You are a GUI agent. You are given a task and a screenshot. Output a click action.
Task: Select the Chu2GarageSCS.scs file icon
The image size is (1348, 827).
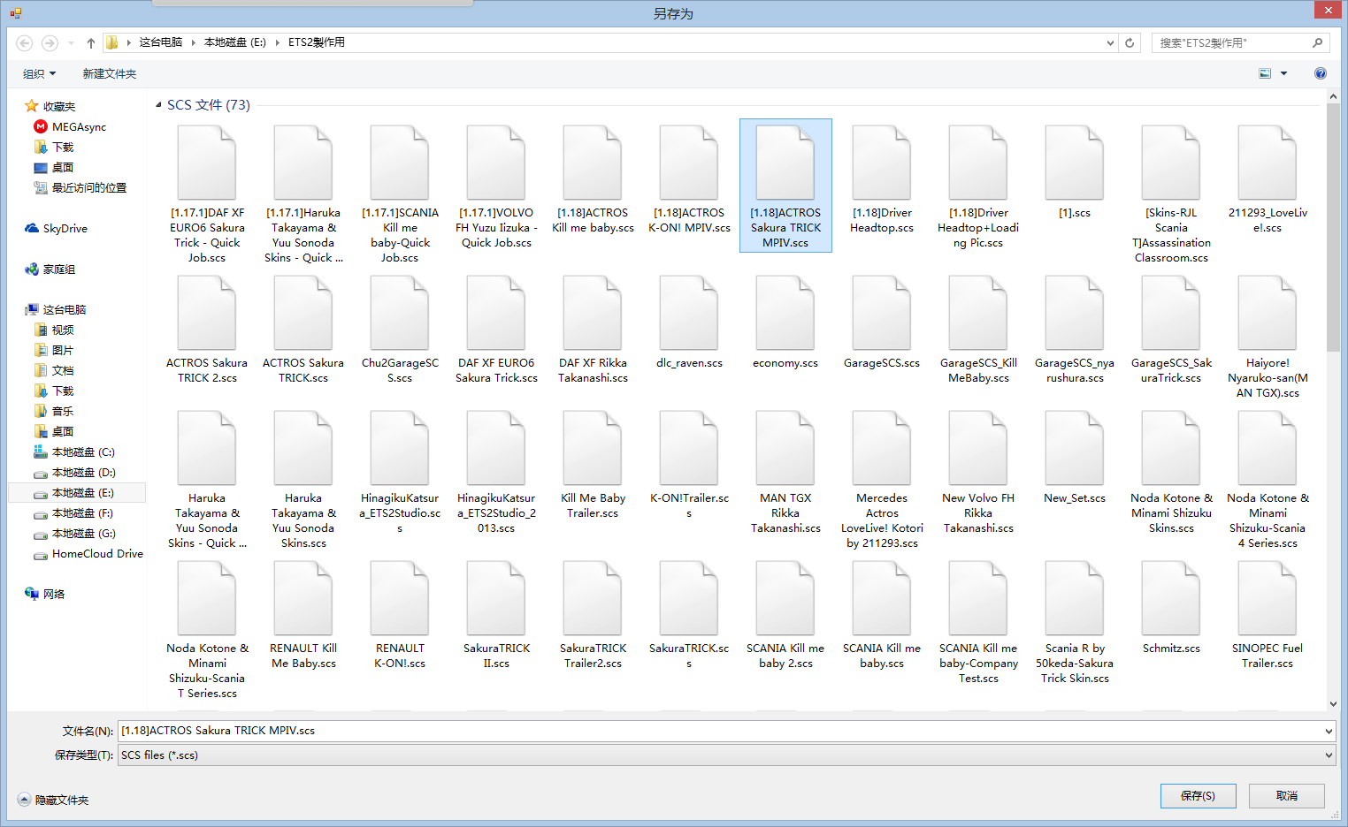pos(400,314)
